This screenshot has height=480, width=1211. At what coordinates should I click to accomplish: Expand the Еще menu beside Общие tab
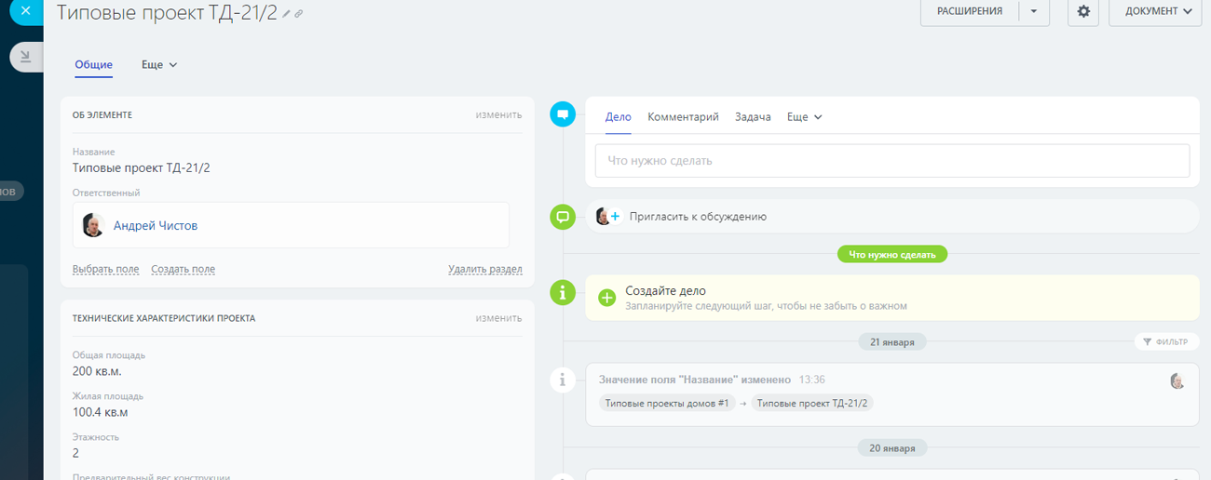point(158,65)
